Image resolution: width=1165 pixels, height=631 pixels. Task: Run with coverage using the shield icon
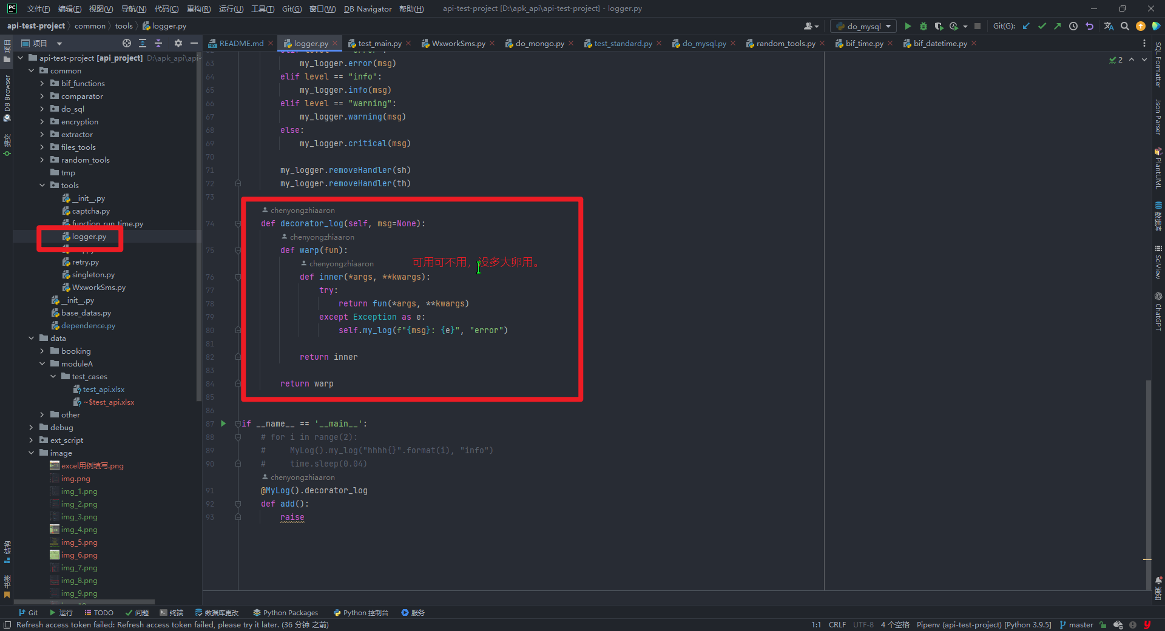tap(939, 26)
